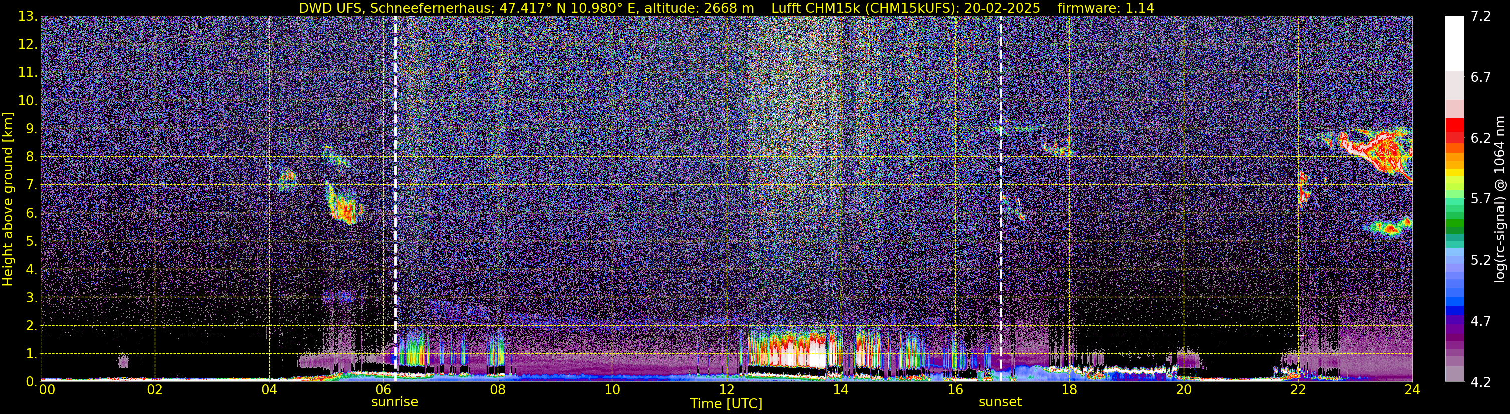Image resolution: width=1510 pixels, height=414 pixels.
Task: Click the time tick label '22'
Action: pos(1298,390)
